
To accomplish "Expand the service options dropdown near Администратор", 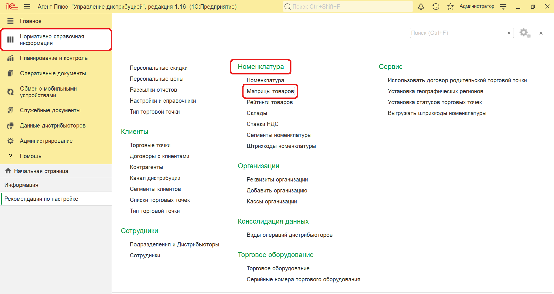I will [503, 7].
